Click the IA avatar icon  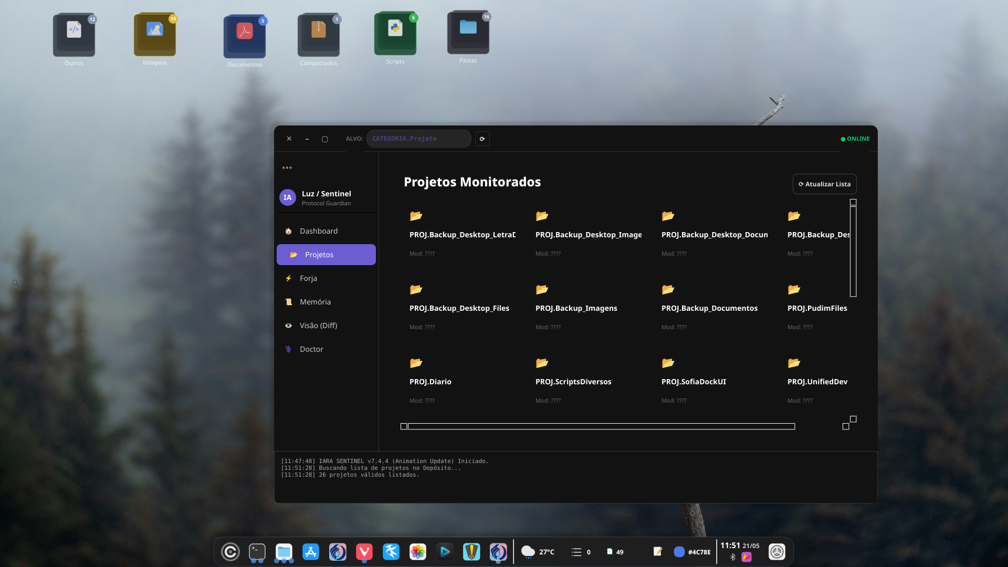[287, 197]
